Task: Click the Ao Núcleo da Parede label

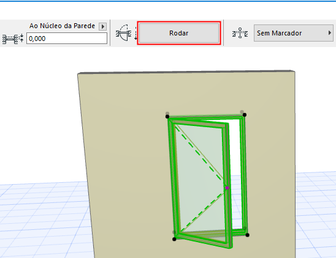Action: (62, 26)
